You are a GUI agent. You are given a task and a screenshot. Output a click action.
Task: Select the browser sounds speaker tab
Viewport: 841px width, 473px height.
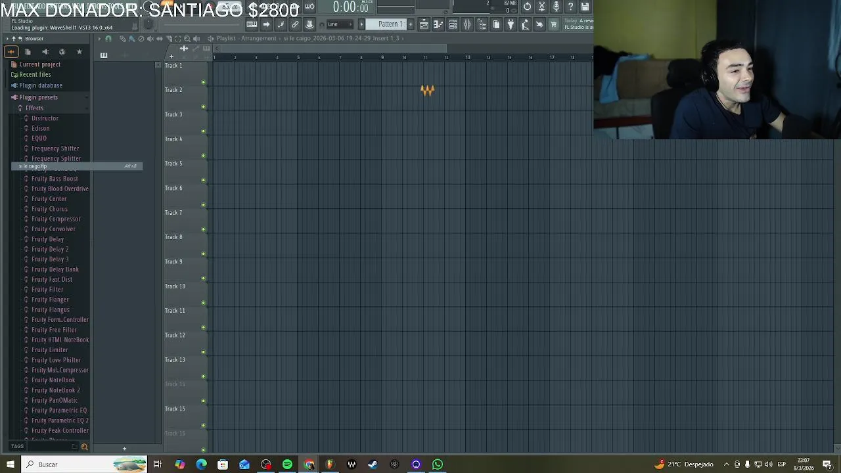(x=45, y=52)
